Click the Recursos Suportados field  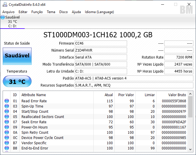[x=134, y=85]
